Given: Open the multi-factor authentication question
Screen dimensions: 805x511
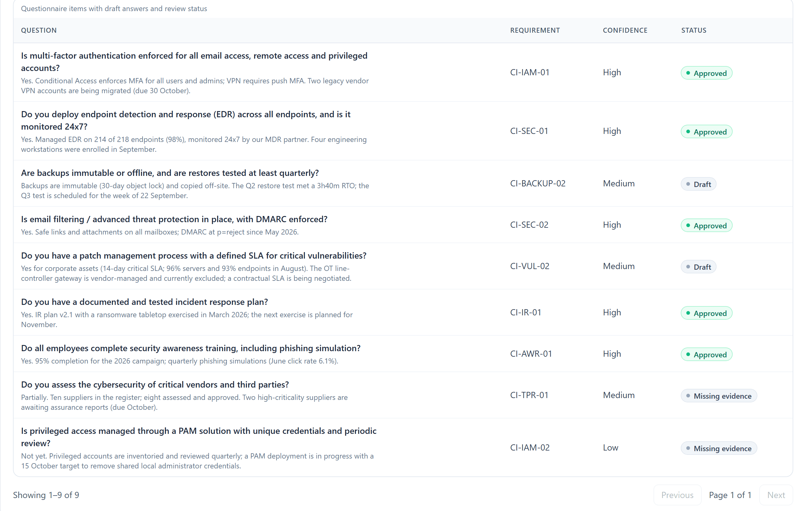Looking at the screenshot, I should pos(194,62).
